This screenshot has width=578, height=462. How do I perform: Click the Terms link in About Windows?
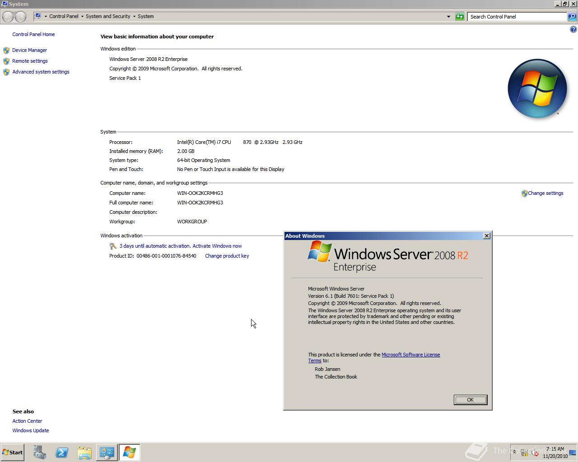coord(315,360)
